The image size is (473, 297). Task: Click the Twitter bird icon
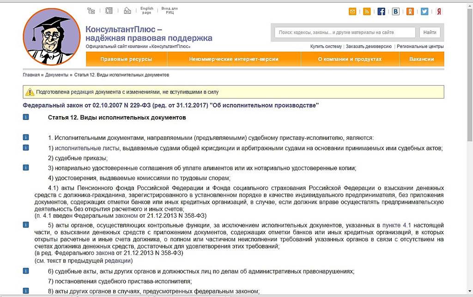click(424, 12)
